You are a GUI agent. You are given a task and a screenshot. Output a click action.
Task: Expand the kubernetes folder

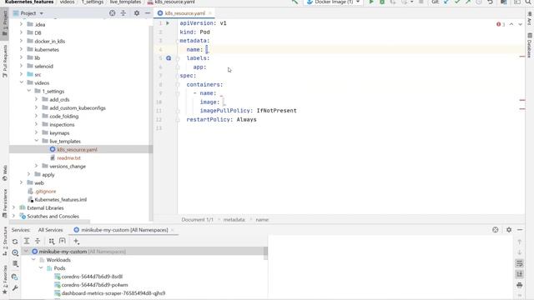[x=22, y=49]
